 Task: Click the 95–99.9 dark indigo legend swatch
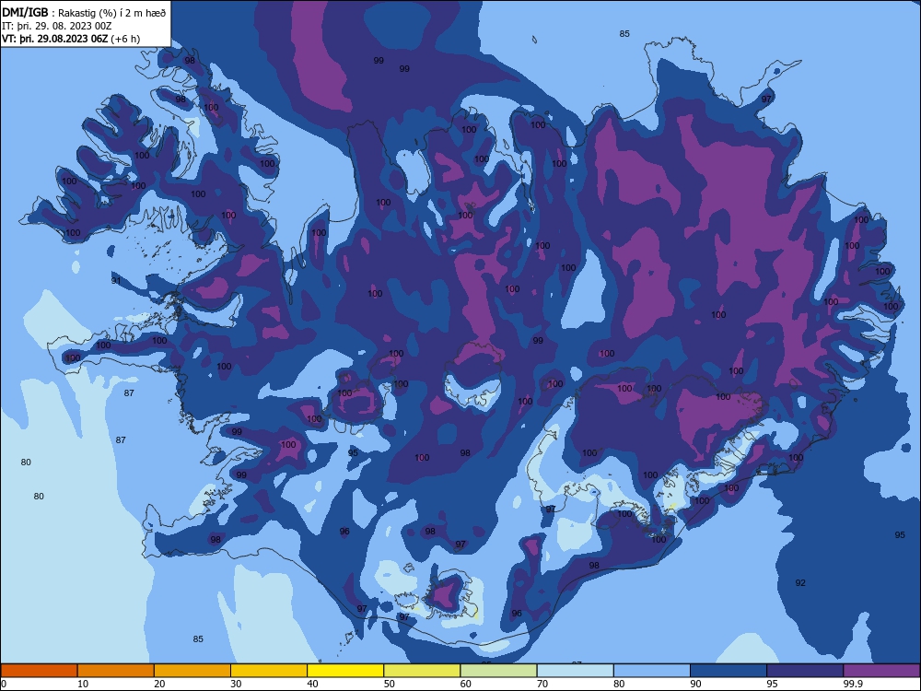[x=805, y=671]
